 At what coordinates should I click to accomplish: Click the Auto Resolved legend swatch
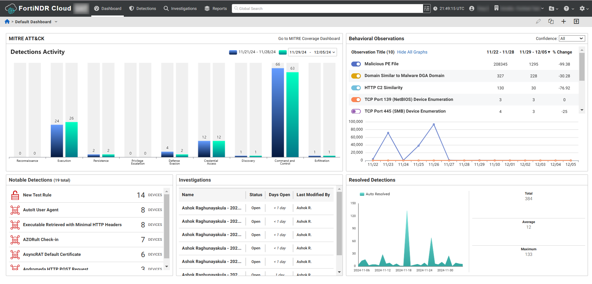[362, 194]
